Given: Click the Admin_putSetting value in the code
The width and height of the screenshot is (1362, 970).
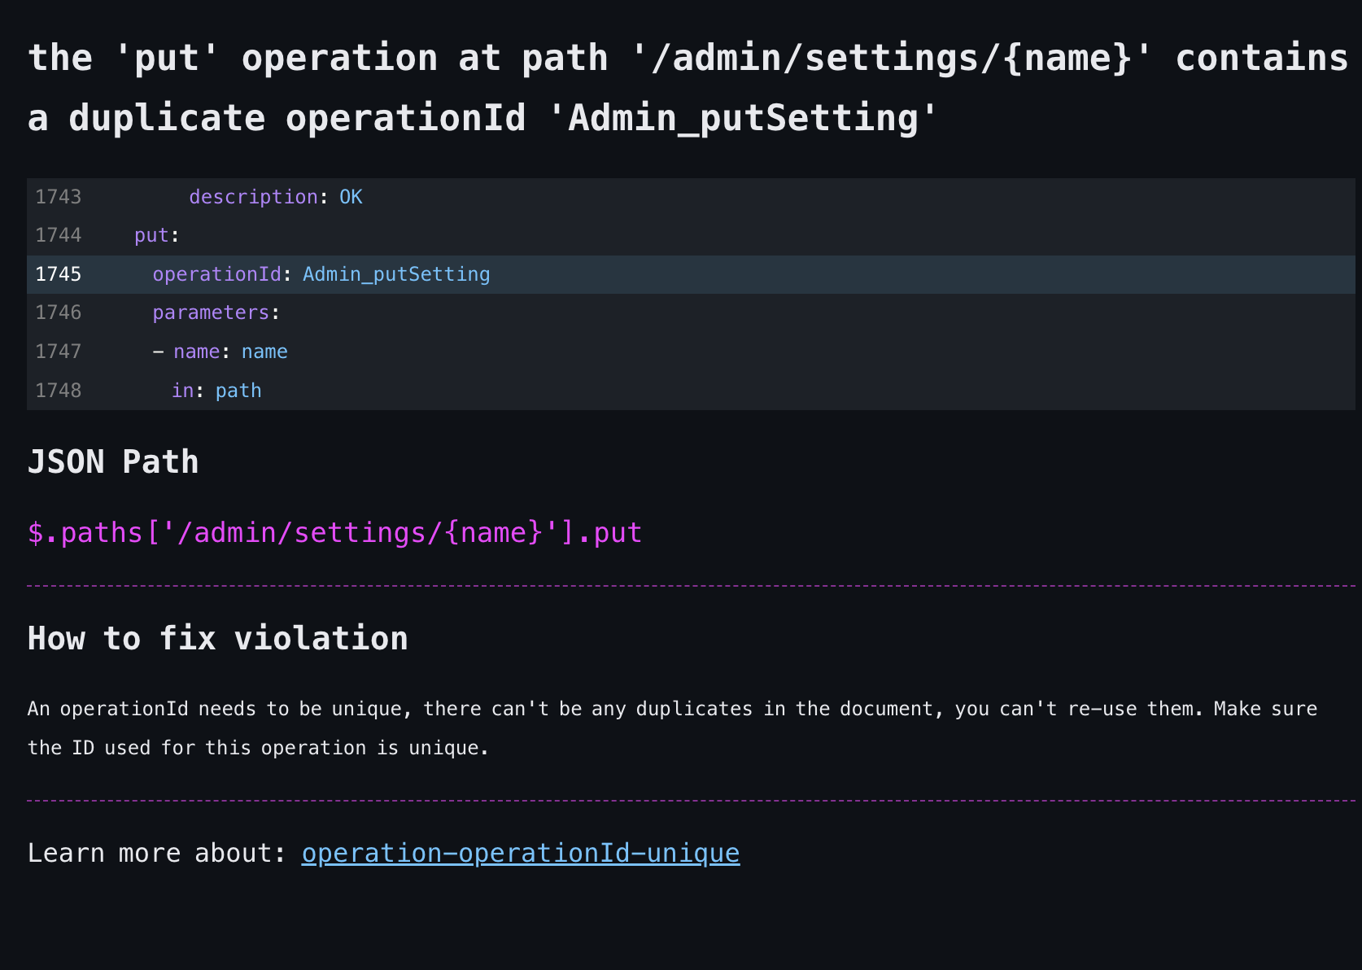Looking at the screenshot, I should click(396, 274).
